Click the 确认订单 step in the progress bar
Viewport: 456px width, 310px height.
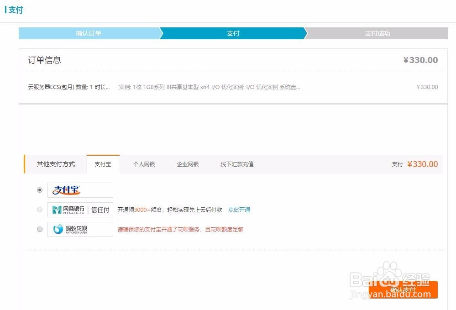tap(89, 33)
